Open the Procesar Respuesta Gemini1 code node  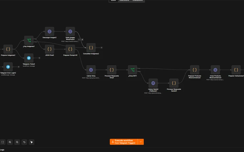click(174, 83)
